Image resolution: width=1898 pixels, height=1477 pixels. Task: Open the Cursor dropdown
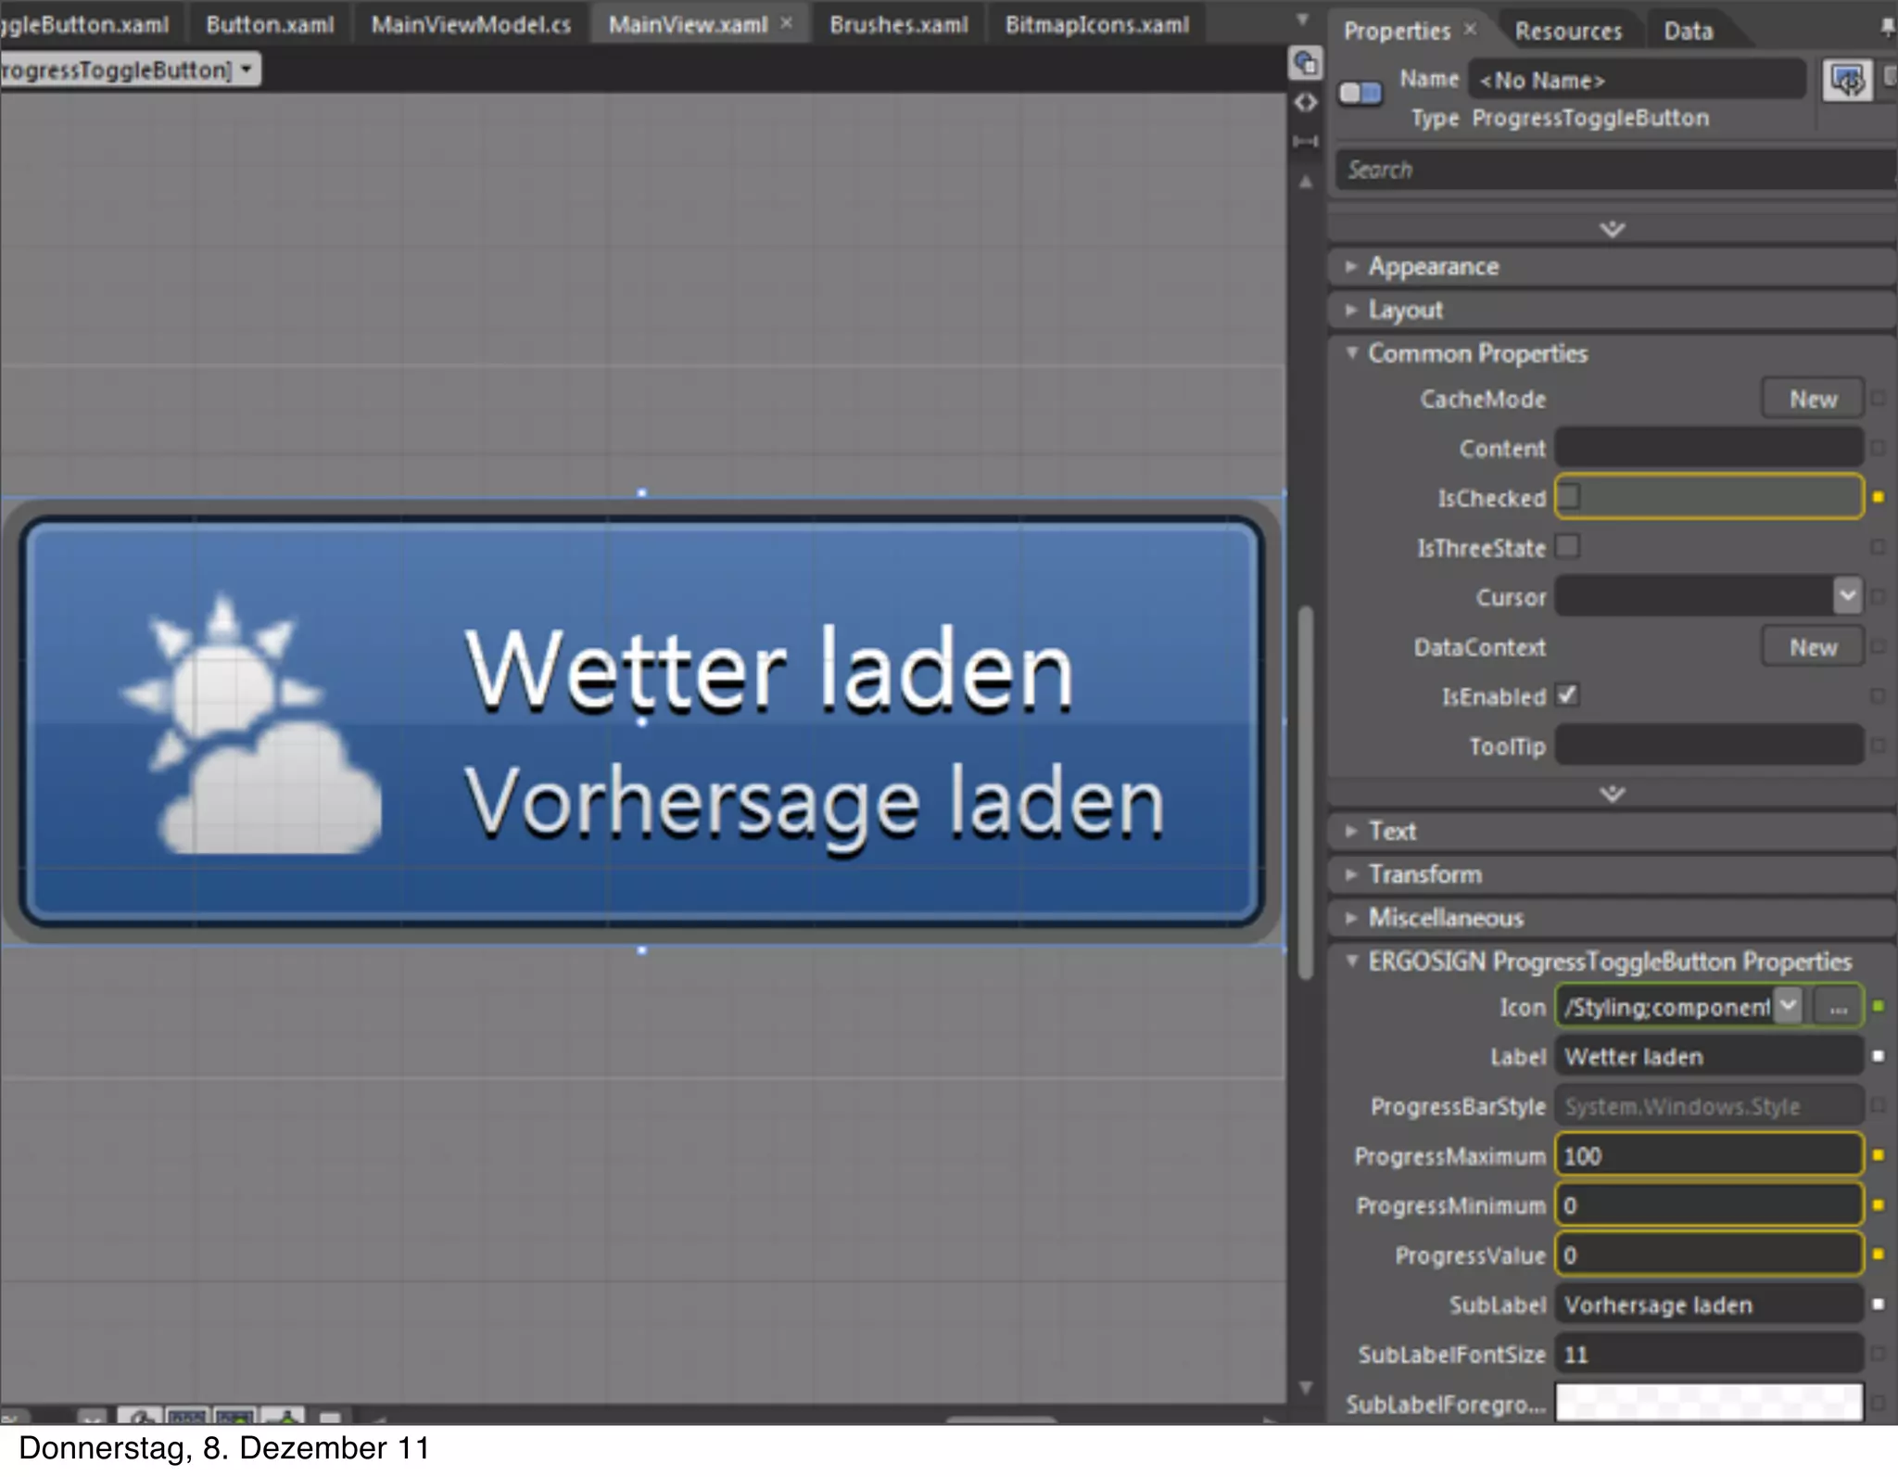(x=1846, y=596)
